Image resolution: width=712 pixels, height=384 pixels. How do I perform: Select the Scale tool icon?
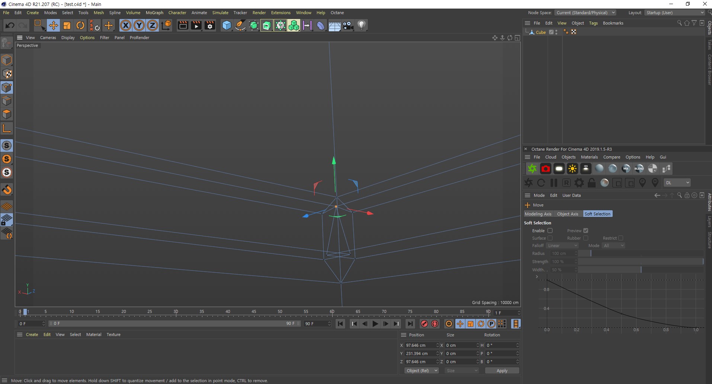[x=67, y=25]
